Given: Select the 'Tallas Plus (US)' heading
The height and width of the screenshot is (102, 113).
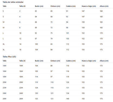Looking at the screenshot, I should click(9, 57).
